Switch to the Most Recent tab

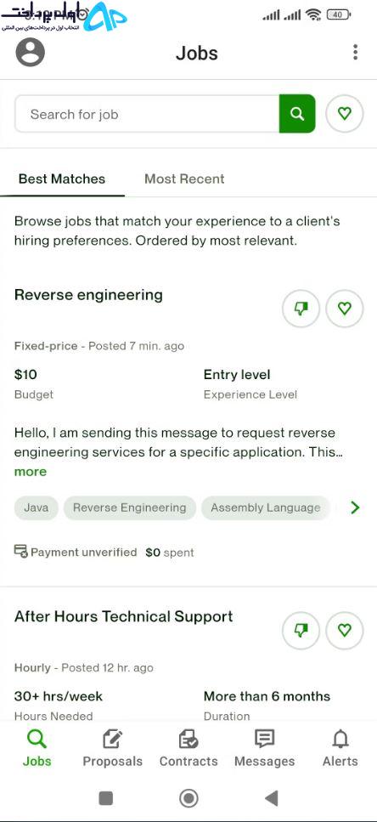coord(184,179)
